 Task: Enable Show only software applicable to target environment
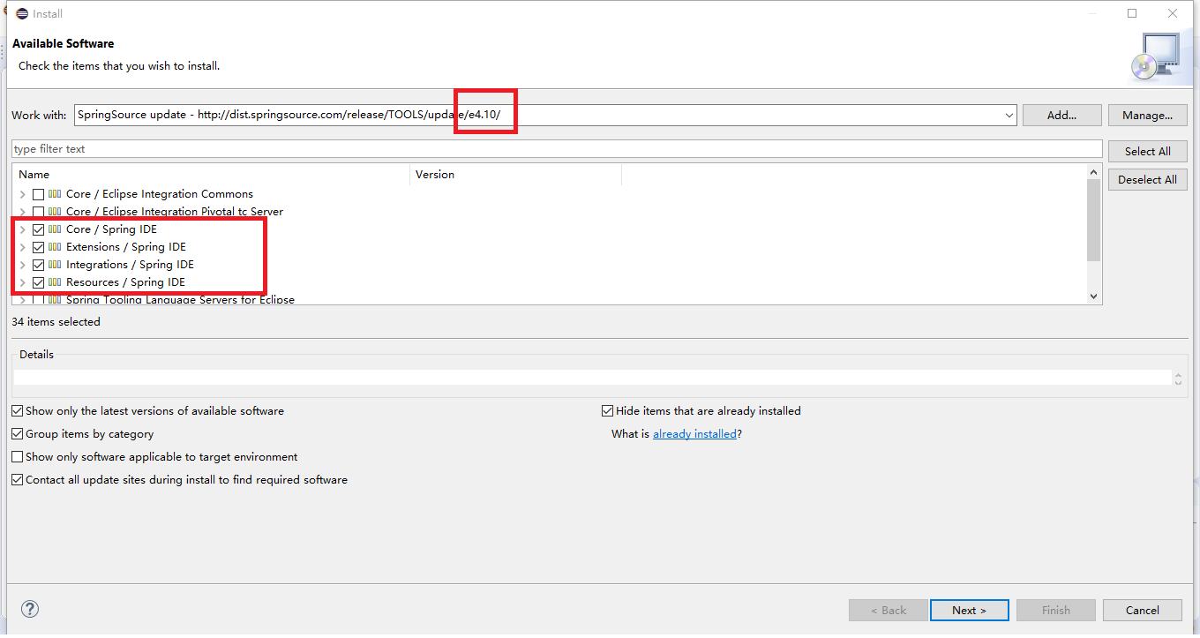tap(18, 457)
